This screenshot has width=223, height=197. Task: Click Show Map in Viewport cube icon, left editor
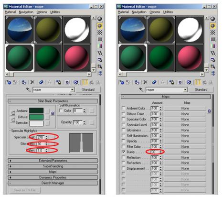pyautogui.click(x=76, y=82)
